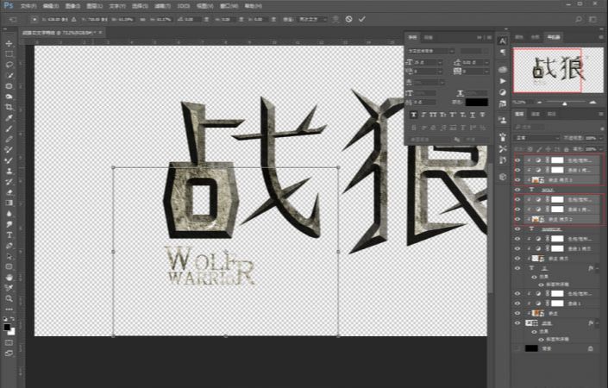Select the Lasso tool
This screenshot has height=388, width=608.
[9, 65]
